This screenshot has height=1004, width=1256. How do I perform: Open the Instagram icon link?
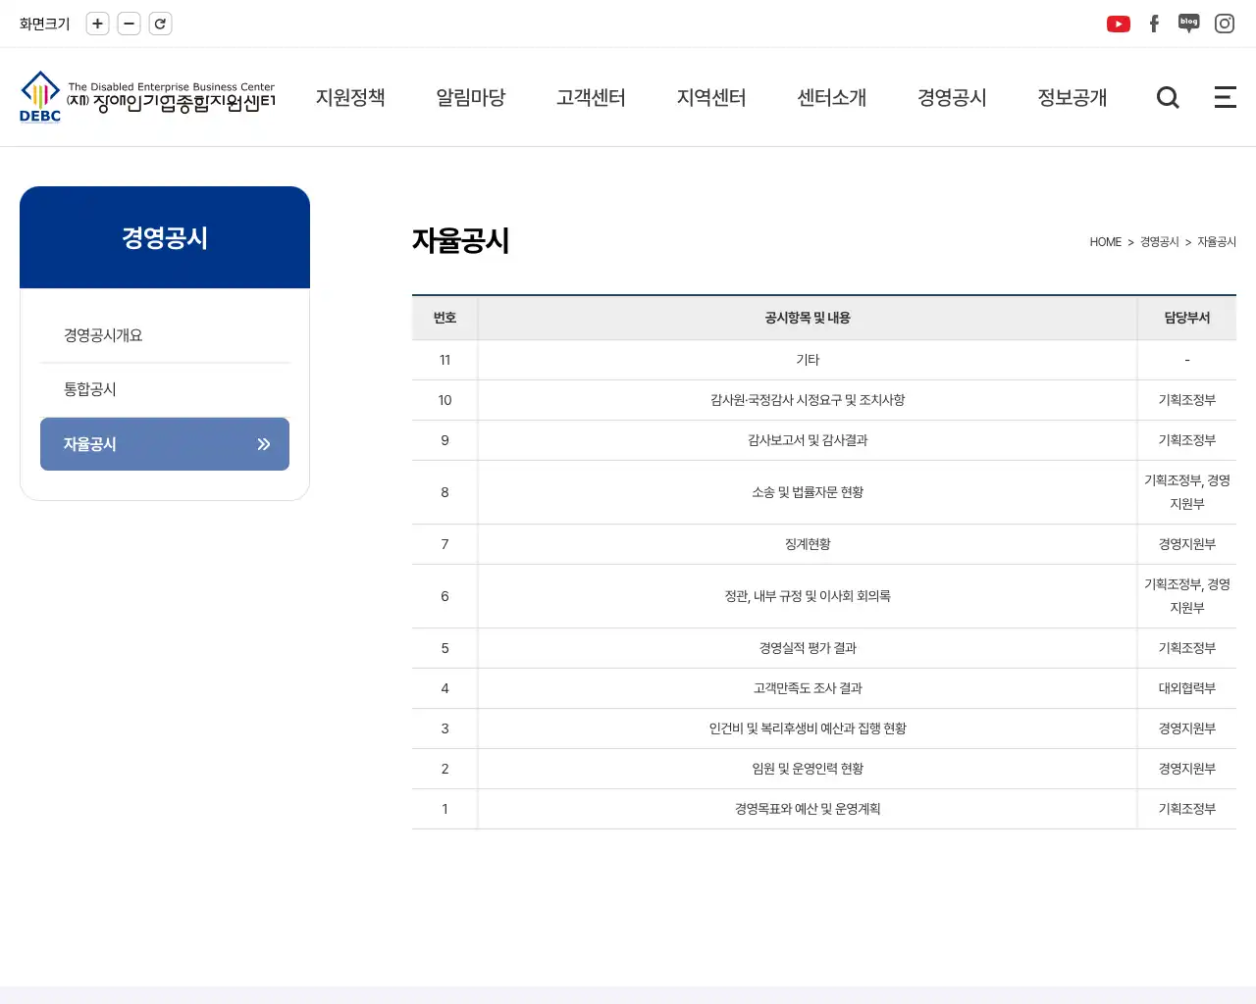pos(1224,24)
